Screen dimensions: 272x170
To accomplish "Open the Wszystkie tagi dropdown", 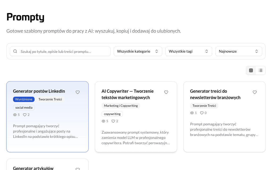I will click(189, 51).
